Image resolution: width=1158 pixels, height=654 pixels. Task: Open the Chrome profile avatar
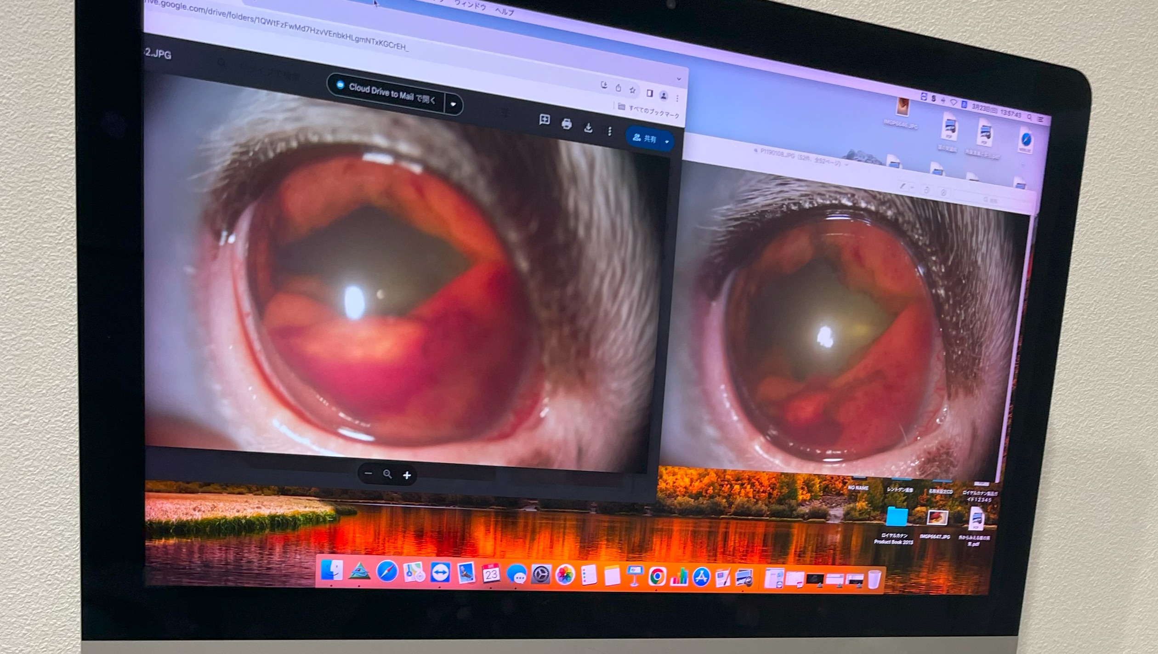pyautogui.click(x=664, y=96)
